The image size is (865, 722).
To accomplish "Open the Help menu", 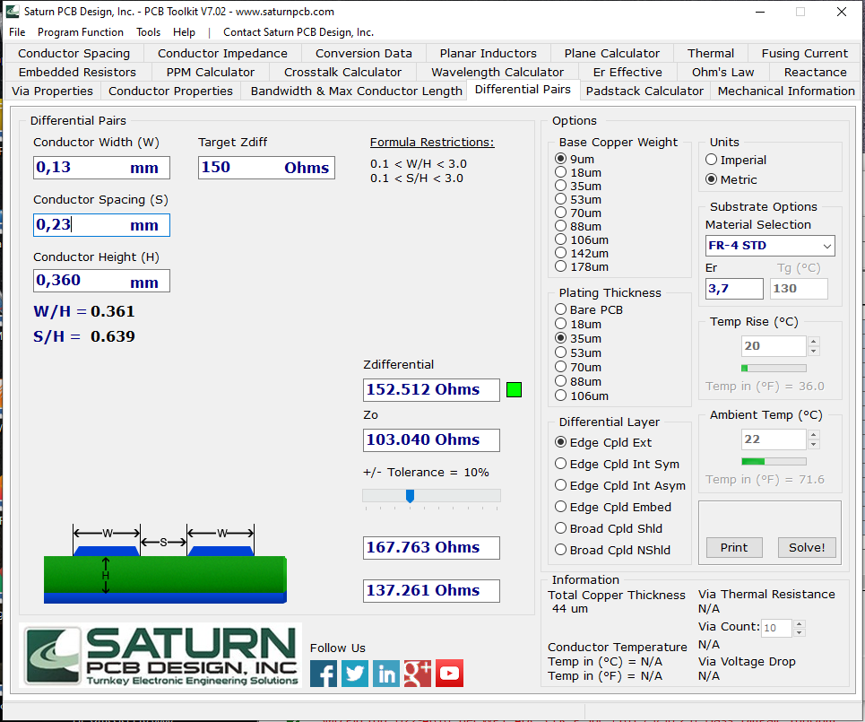I will (185, 32).
